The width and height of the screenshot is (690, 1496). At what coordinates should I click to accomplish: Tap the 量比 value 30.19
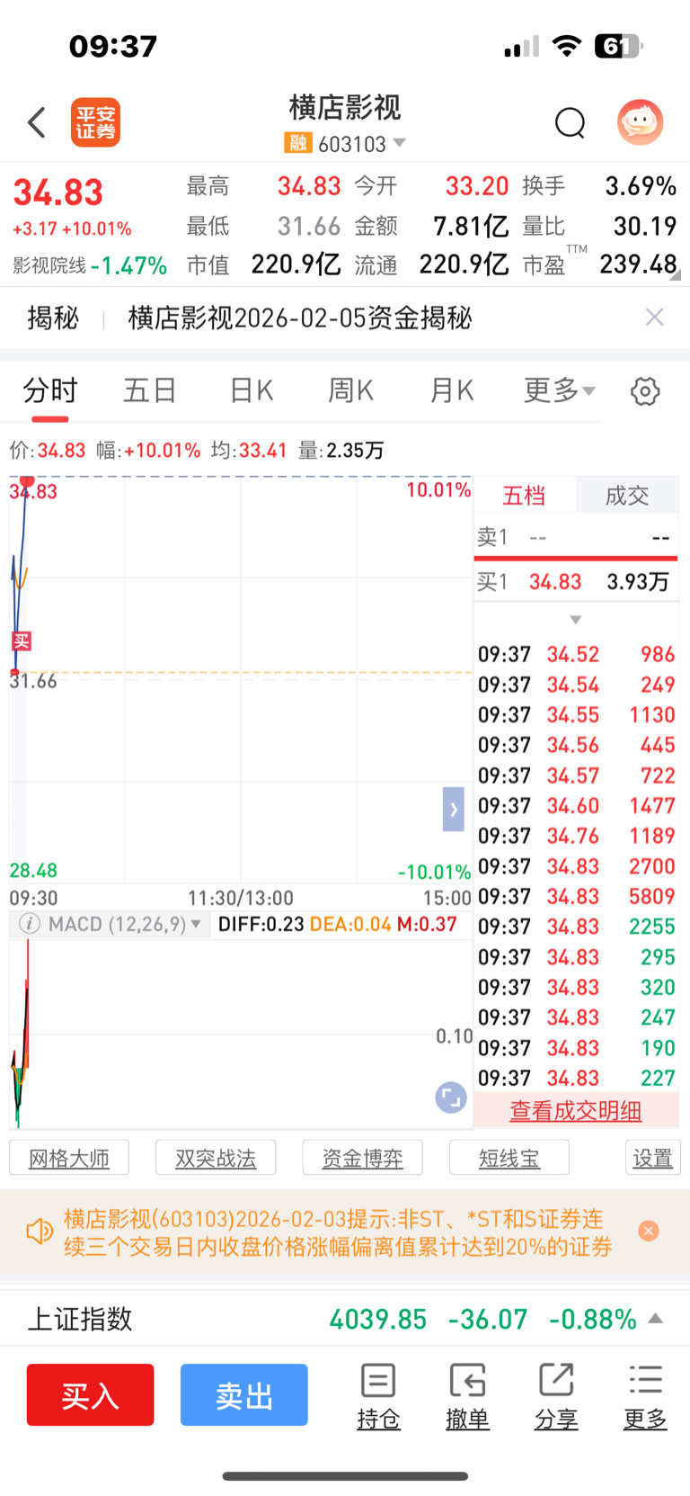click(645, 225)
